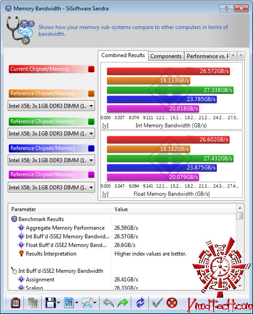Click the blue 23.875GB/s Float bandwidth bar
253x314 pixels.
(x=162, y=168)
